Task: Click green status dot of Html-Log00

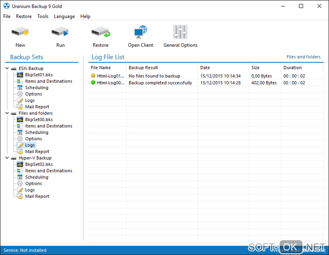Action: (x=93, y=83)
